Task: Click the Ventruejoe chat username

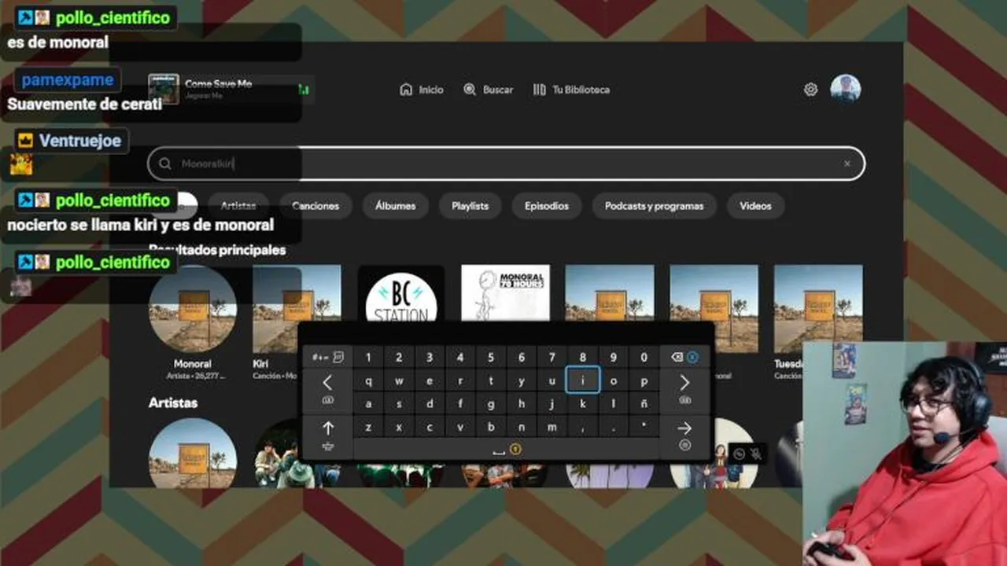Action: click(x=80, y=141)
